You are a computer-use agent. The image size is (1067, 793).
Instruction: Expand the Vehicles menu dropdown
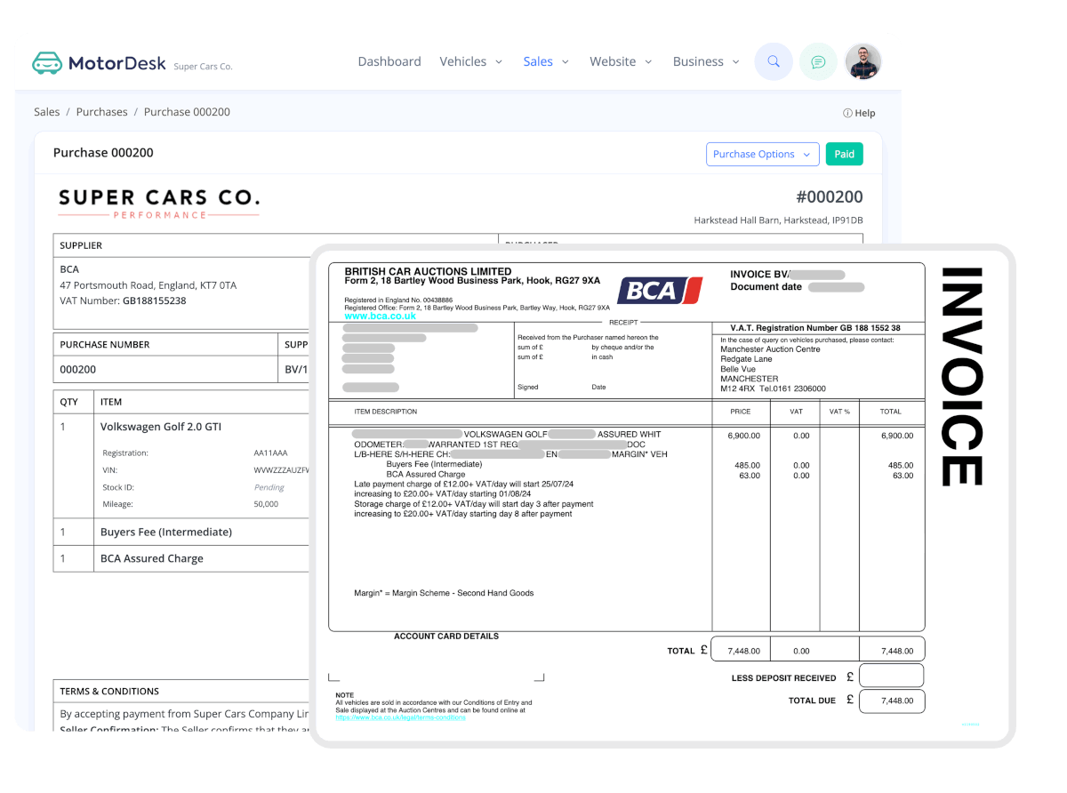(x=470, y=62)
